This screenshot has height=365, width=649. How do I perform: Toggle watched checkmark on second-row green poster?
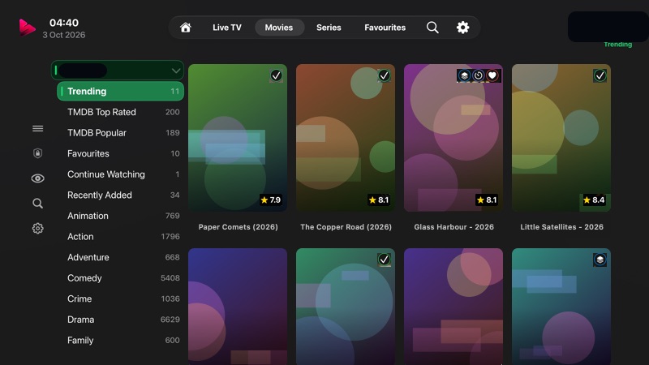click(384, 260)
